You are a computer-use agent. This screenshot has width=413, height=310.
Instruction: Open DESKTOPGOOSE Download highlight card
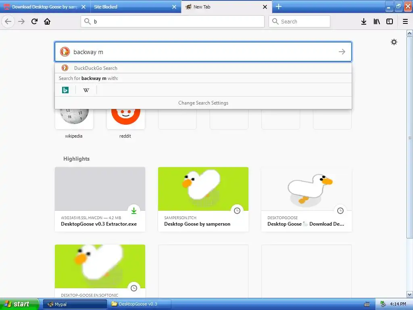point(307,199)
